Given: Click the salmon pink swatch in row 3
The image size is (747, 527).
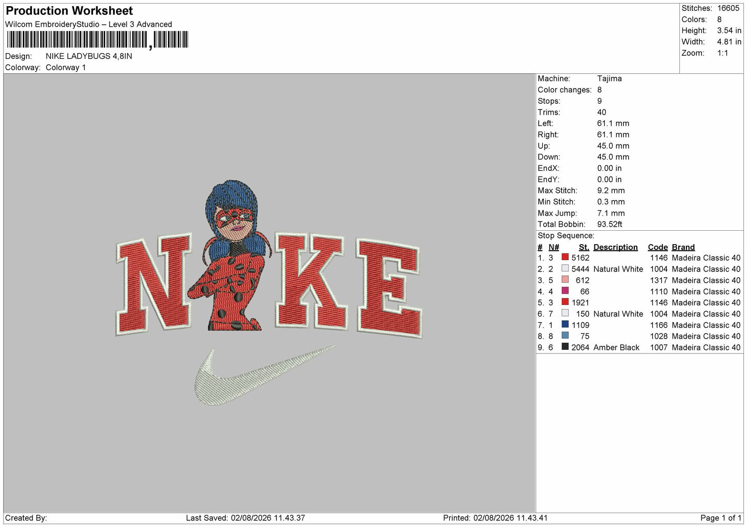Looking at the screenshot, I should click(565, 280).
